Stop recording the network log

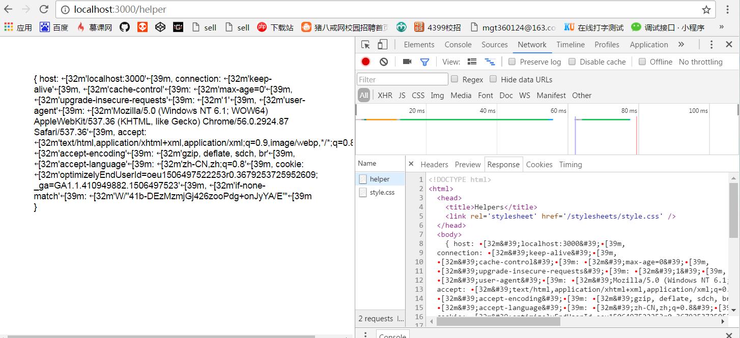(x=365, y=62)
